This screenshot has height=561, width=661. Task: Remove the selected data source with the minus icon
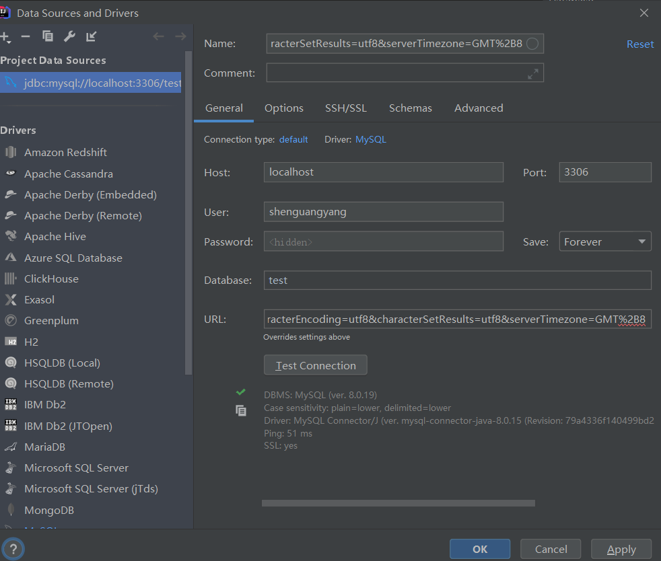pos(26,36)
